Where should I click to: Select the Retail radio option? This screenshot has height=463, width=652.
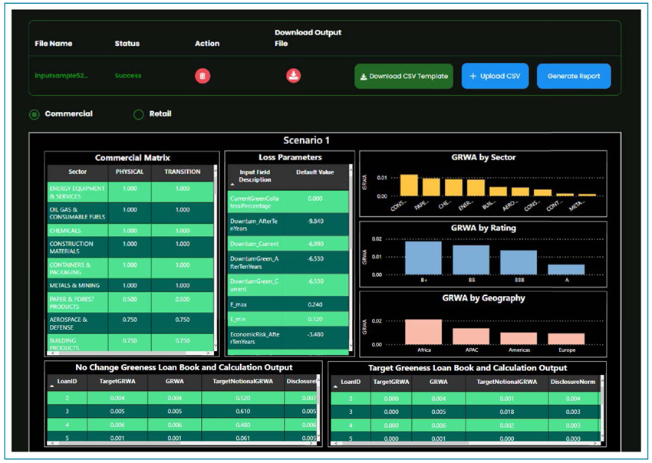pyautogui.click(x=139, y=114)
